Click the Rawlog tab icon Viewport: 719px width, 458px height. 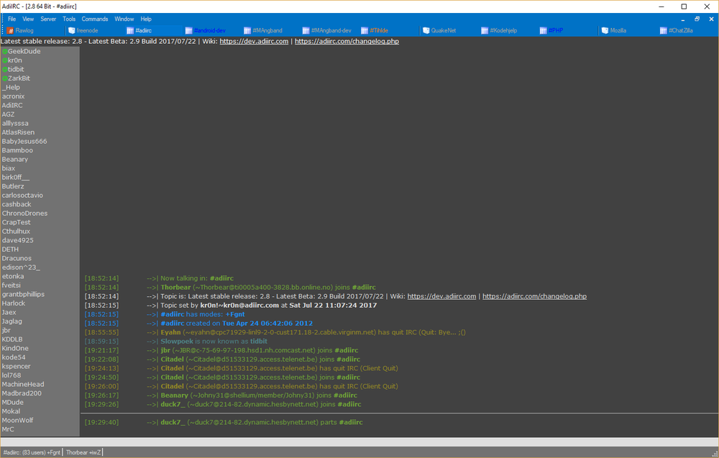coord(11,31)
